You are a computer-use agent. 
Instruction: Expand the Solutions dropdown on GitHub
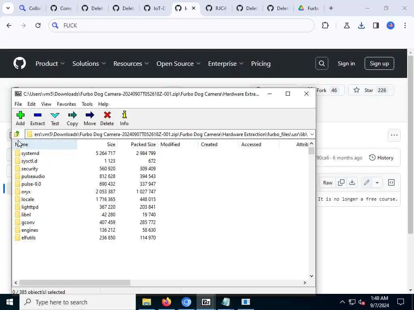coord(89,63)
